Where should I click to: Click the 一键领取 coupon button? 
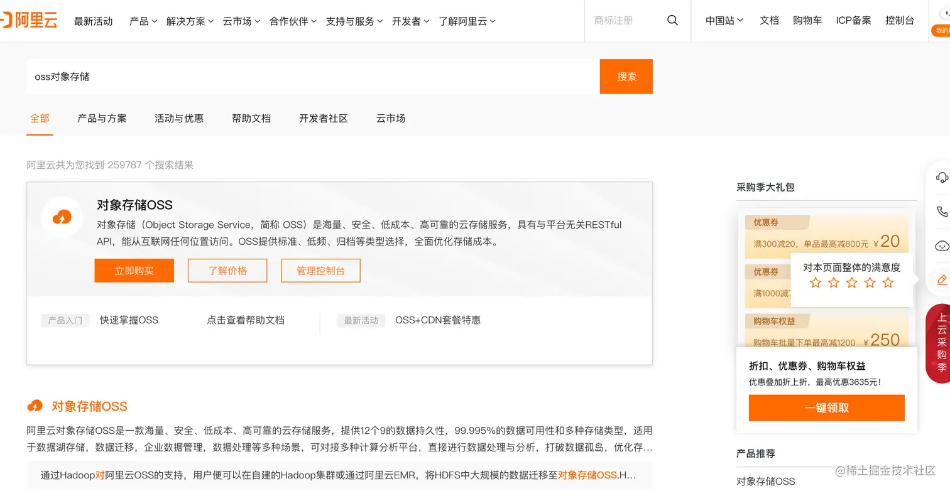click(827, 407)
